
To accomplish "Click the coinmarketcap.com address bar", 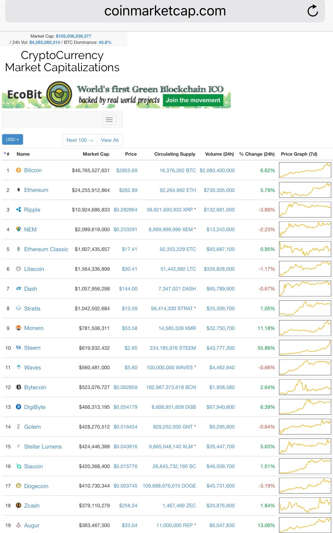I will [165, 11].
